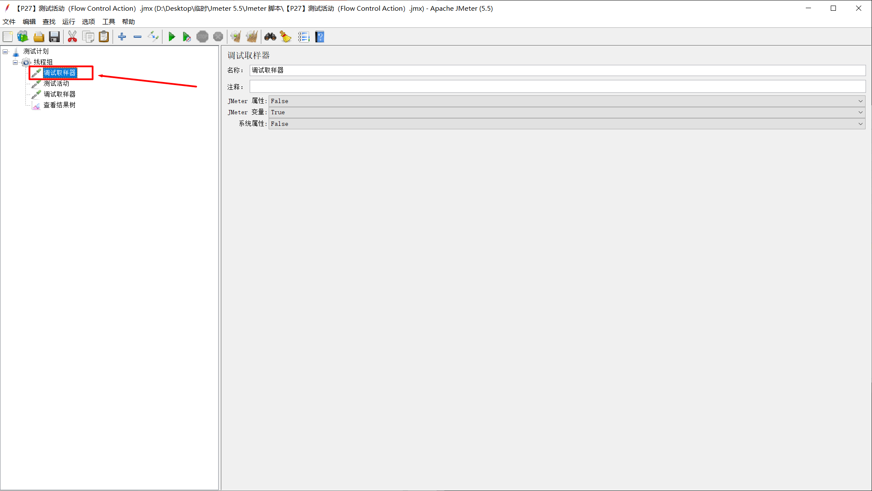This screenshot has height=491, width=872.
Task: Select 查看结果树 in the tree
Action: pos(59,104)
